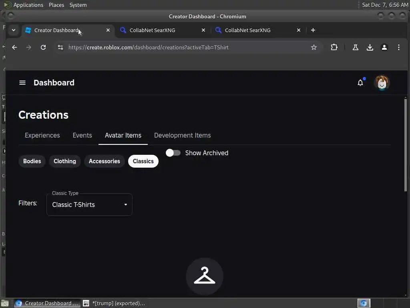The height and width of the screenshot is (308, 410).
Task: Close the second CollabNet SearXNG tab
Action: 299,30
